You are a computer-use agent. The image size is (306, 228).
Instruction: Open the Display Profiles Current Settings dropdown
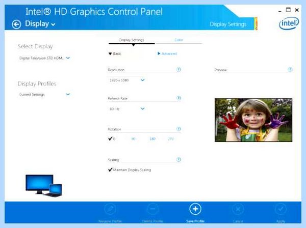coord(44,95)
